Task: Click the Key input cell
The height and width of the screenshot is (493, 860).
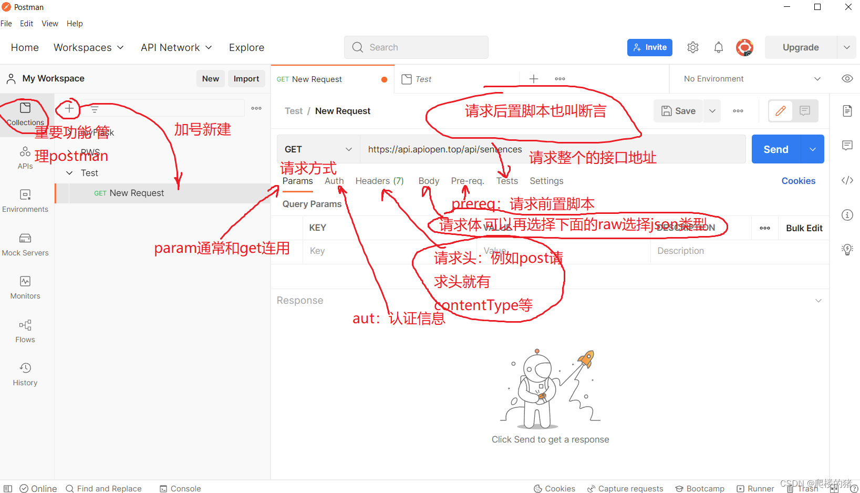Action: click(389, 251)
